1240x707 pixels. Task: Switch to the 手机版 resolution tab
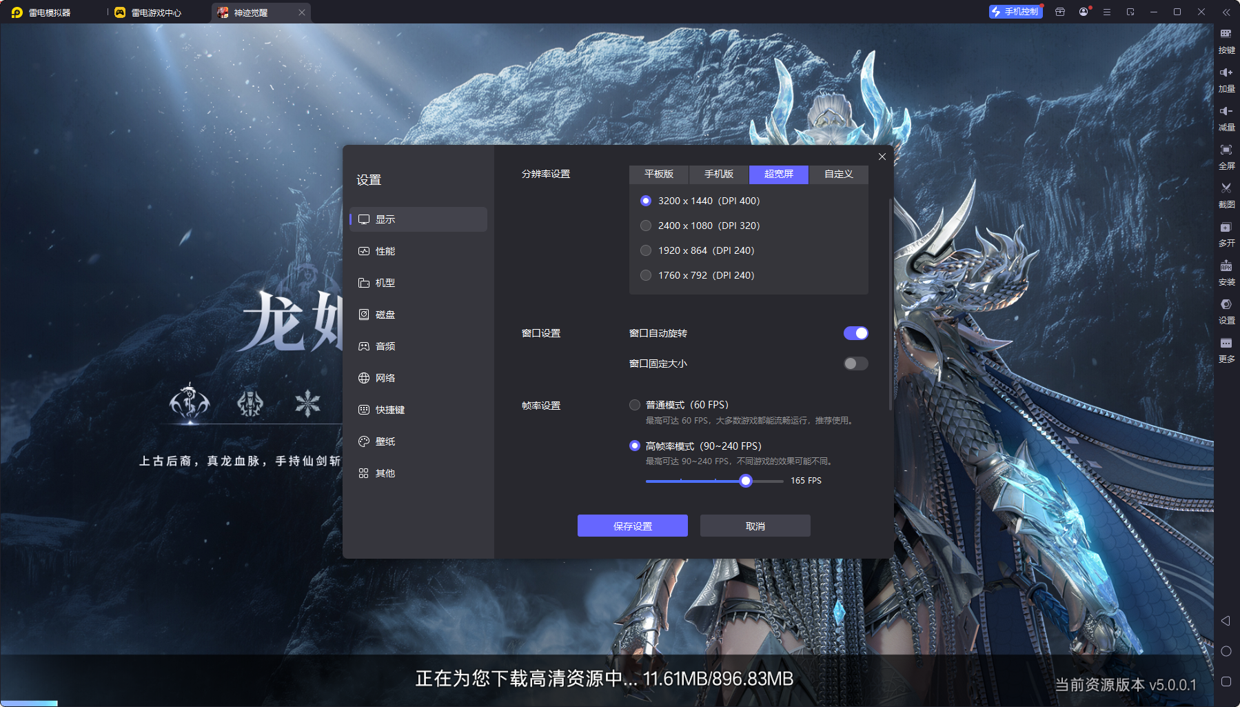point(719,175)
